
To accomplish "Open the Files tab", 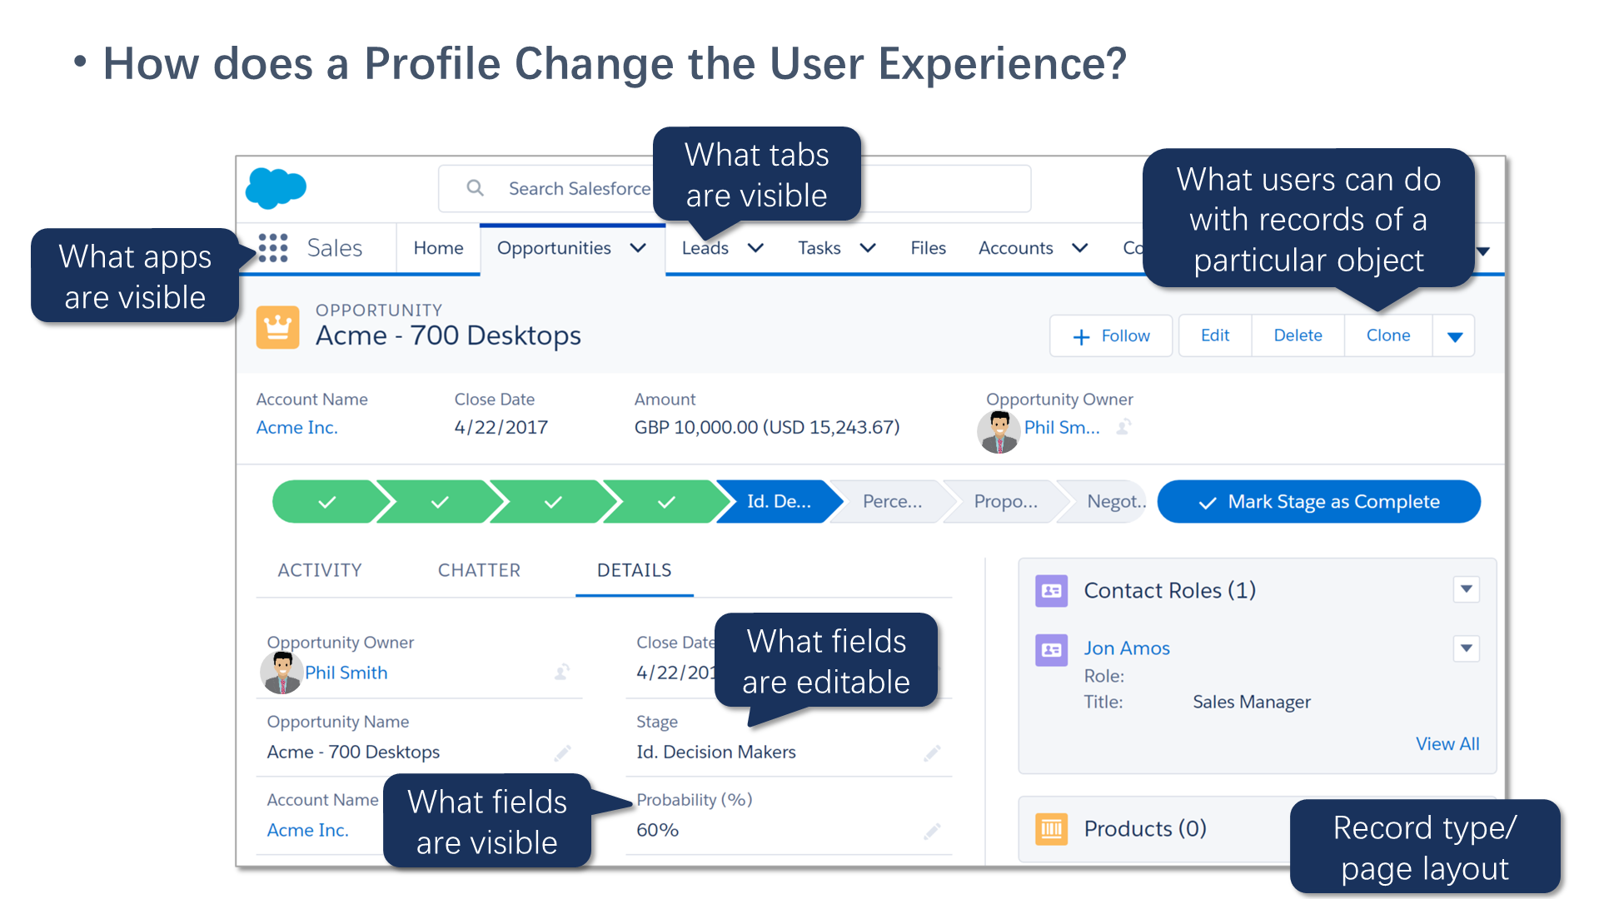I will [x=928, y=248].
